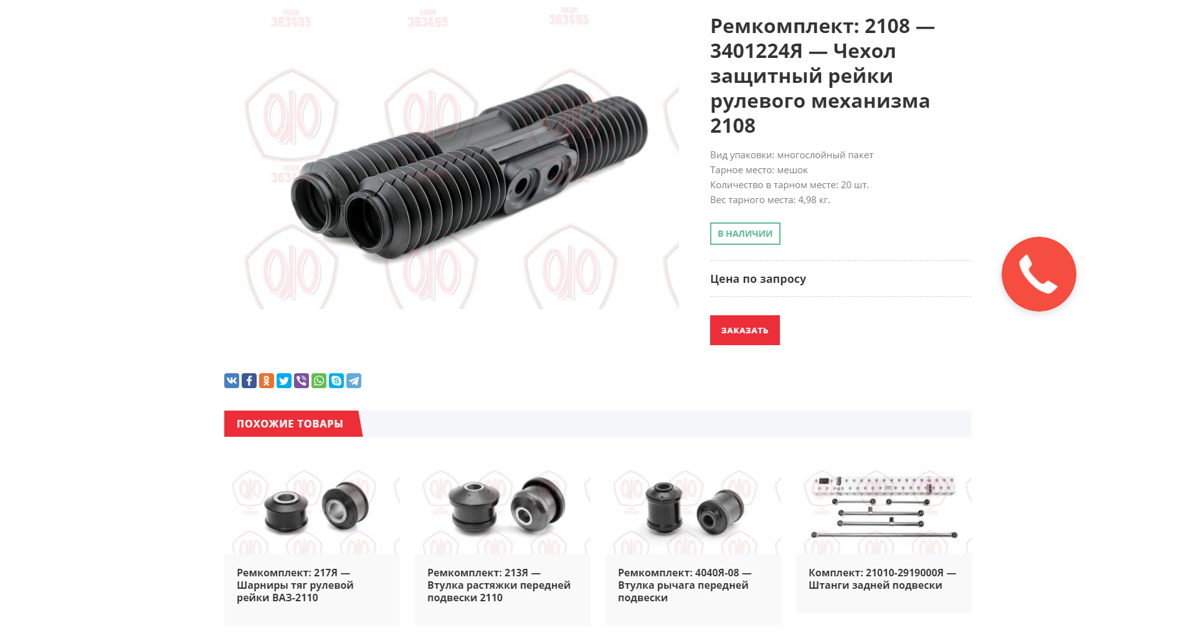This screenshot has height=638, width=1196.
Task: Select the ПОХОЖИЕ ТОВАРЫ tab header
Action: click(x=290, y=424)
